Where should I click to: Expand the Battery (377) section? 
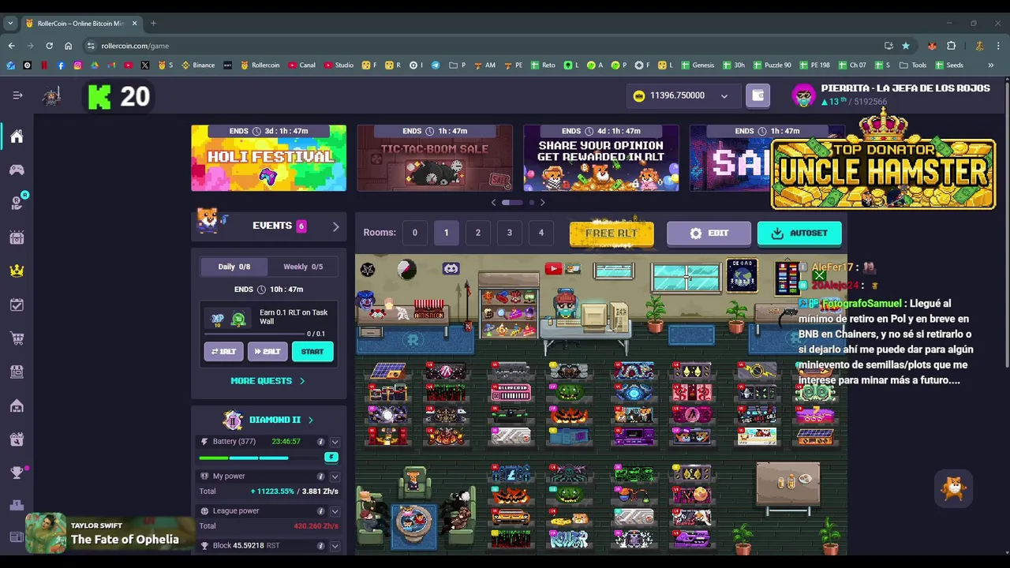(335, 442)
